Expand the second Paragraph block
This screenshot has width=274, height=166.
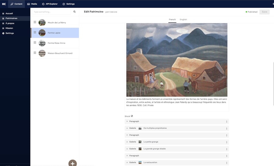coord(127,135)
